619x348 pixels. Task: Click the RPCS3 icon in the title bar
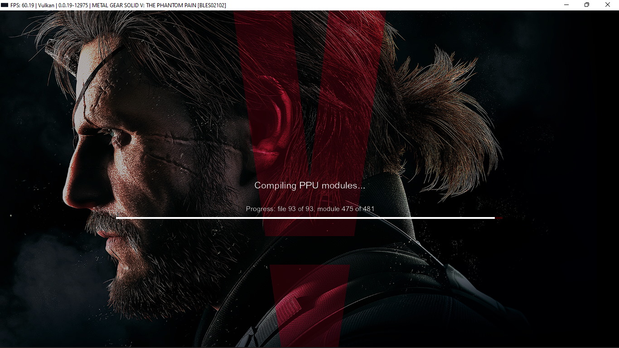click(5, 5)
